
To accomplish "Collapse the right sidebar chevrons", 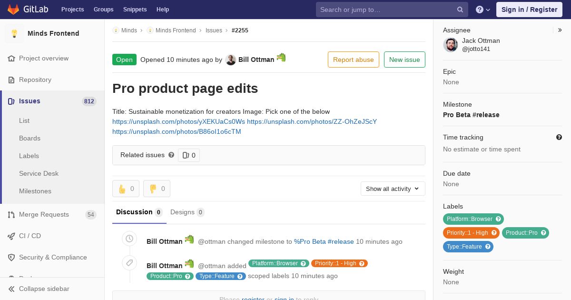I will pyautogui.click(x=560, y=30).
